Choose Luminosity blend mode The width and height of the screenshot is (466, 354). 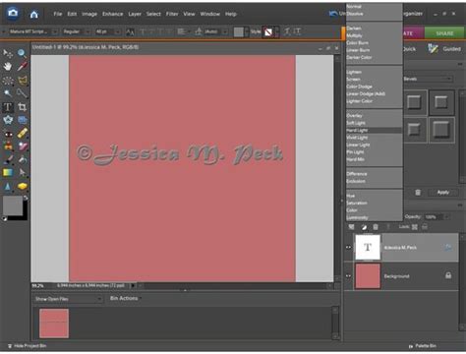pyautogui.click(x=375, y=217)
